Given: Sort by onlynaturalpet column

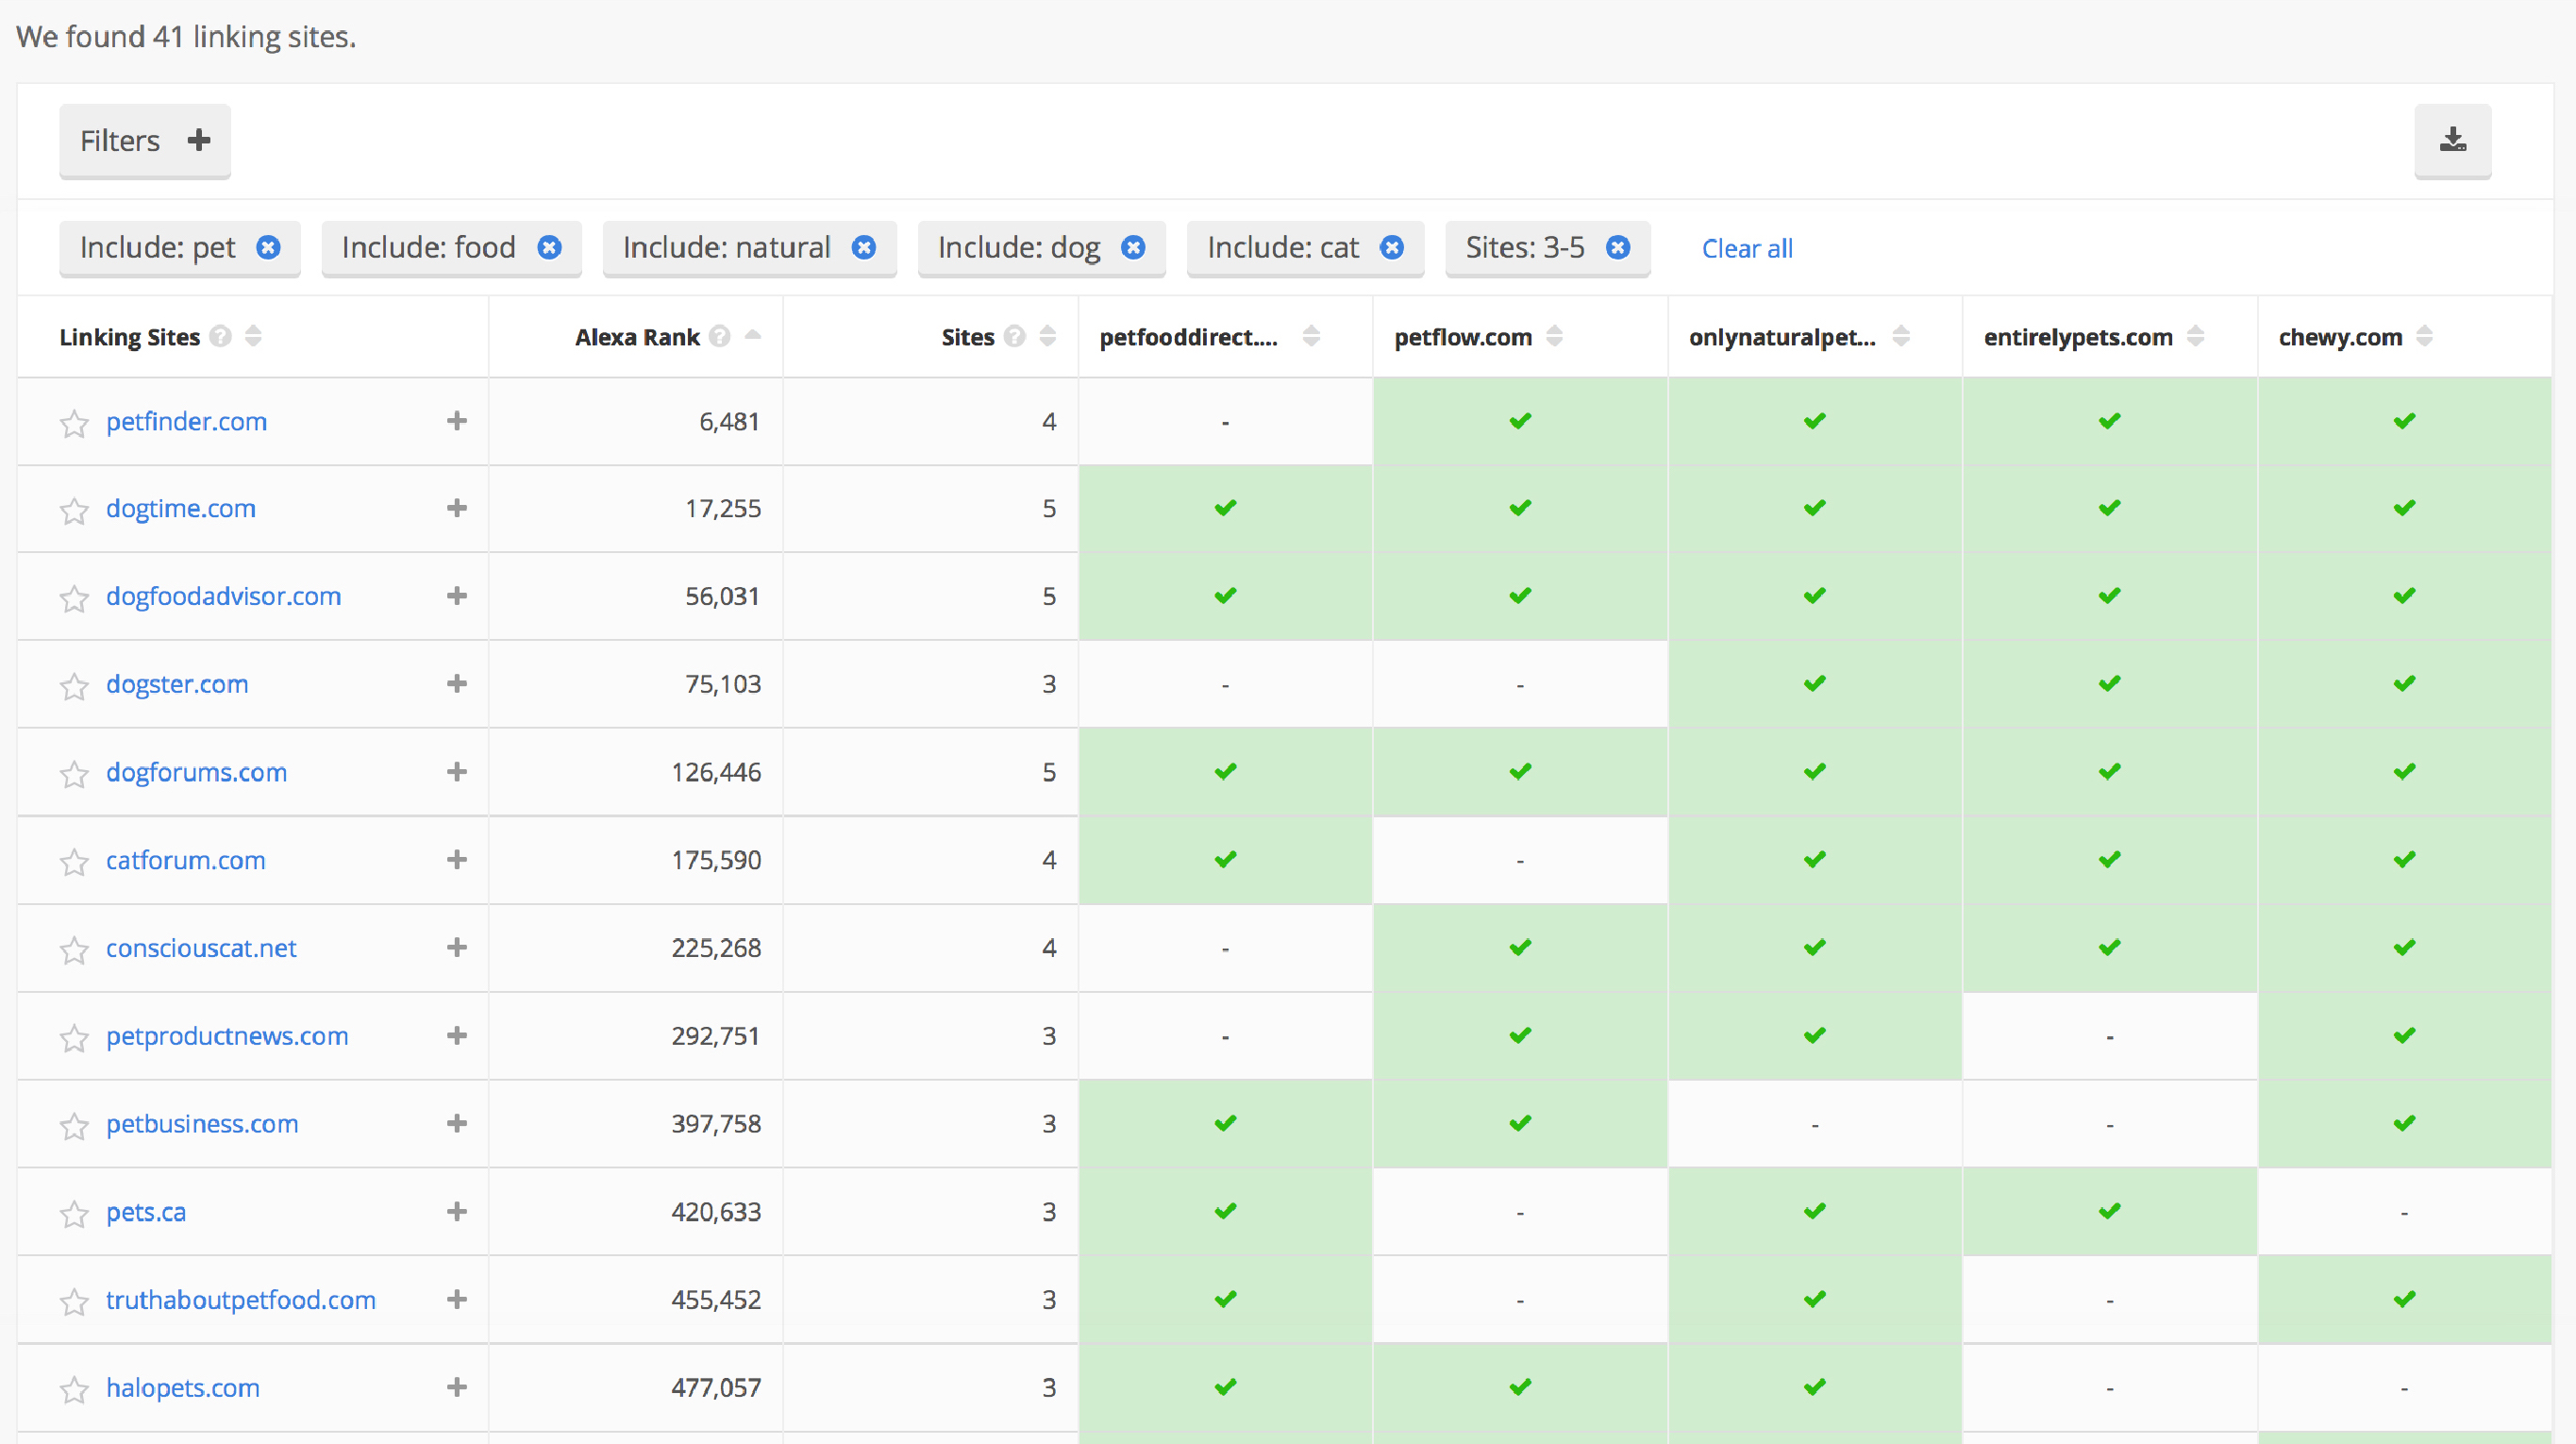Looking at the screenshot, I should [1901, 336].
